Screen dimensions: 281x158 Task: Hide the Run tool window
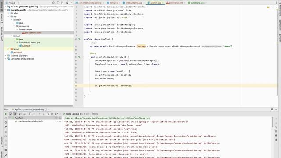[276, 109]
